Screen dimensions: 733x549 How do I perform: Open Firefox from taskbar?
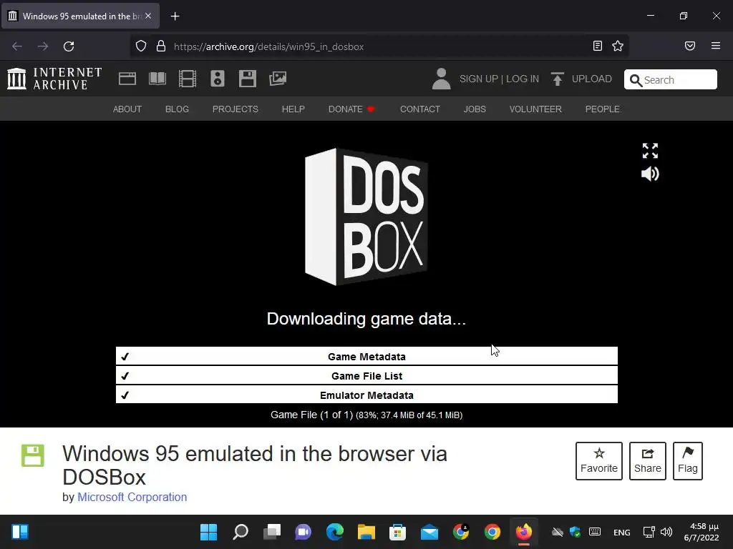point(523,532)
